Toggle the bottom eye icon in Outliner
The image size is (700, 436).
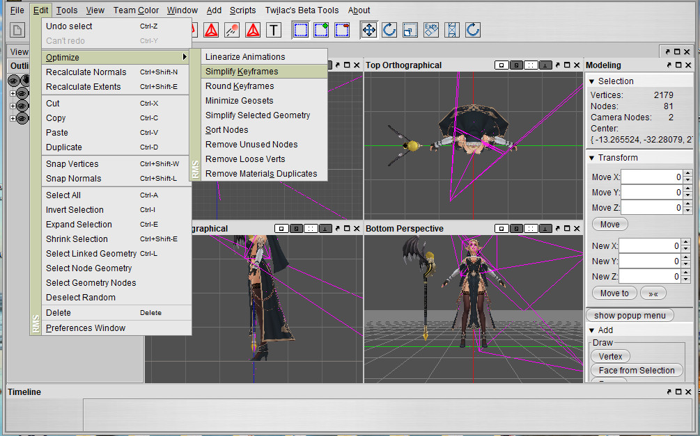[x=22, y=118]
